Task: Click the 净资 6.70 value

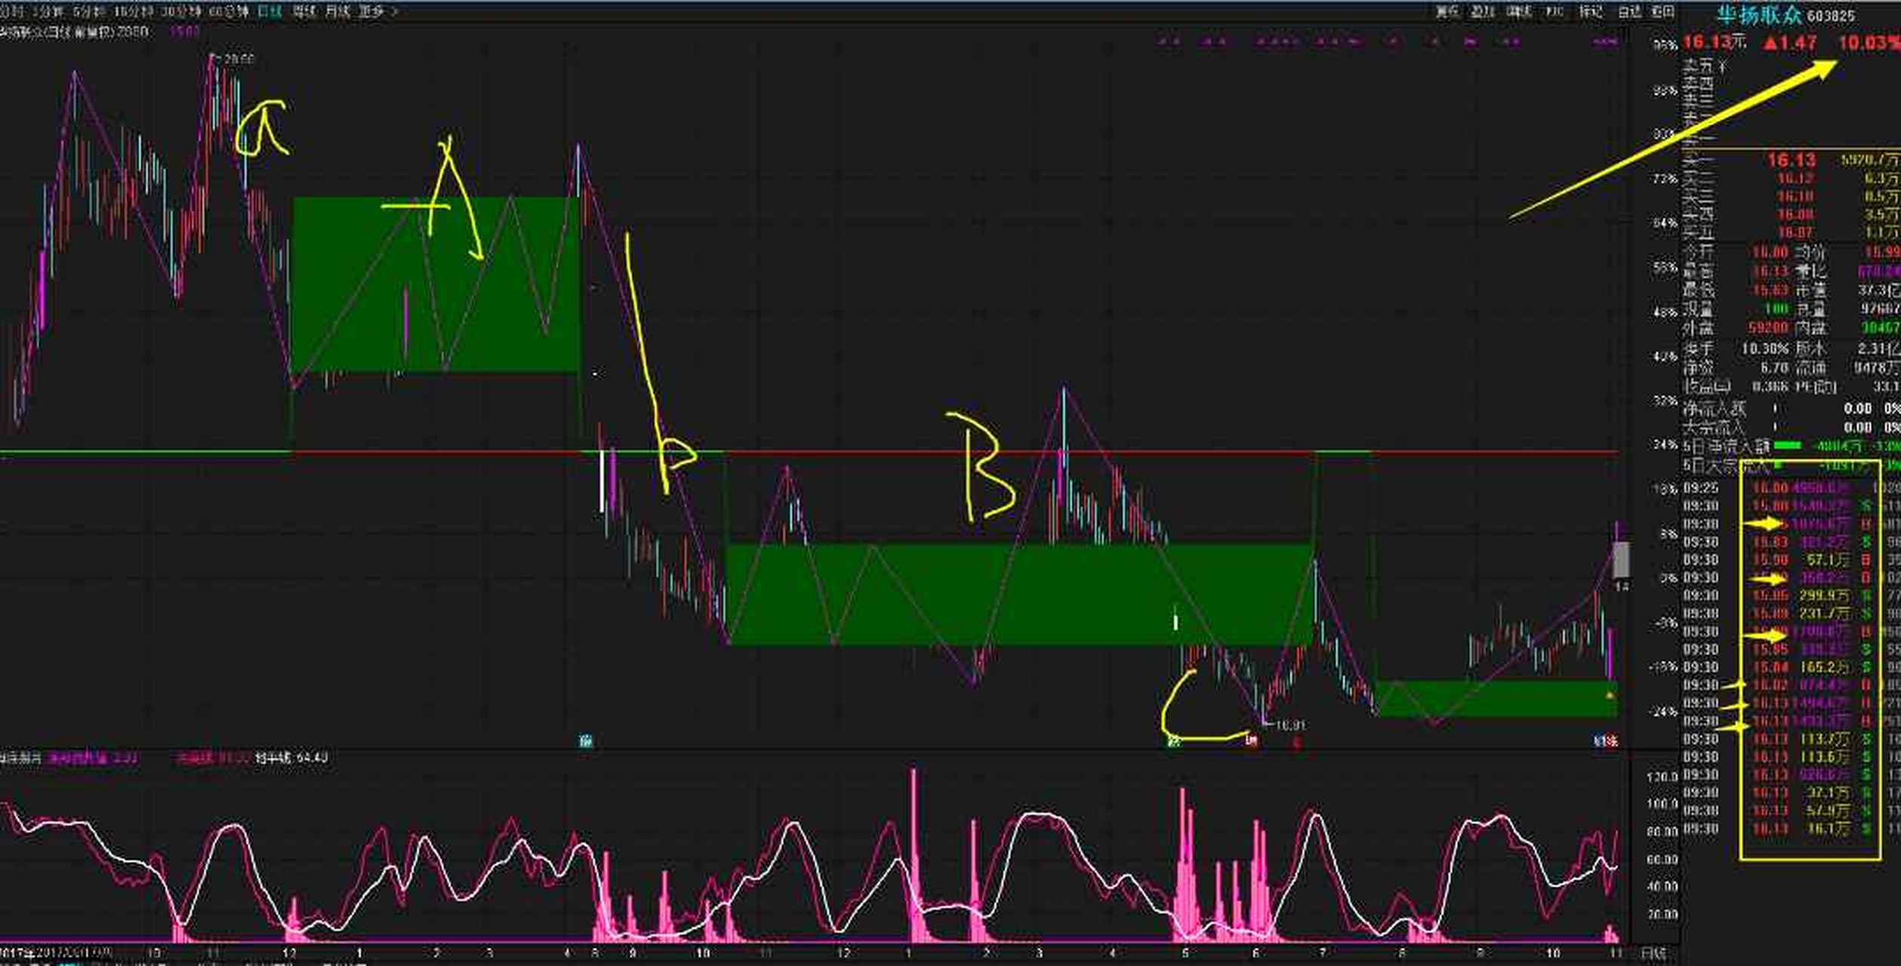Action: (x=1774, y=368)
